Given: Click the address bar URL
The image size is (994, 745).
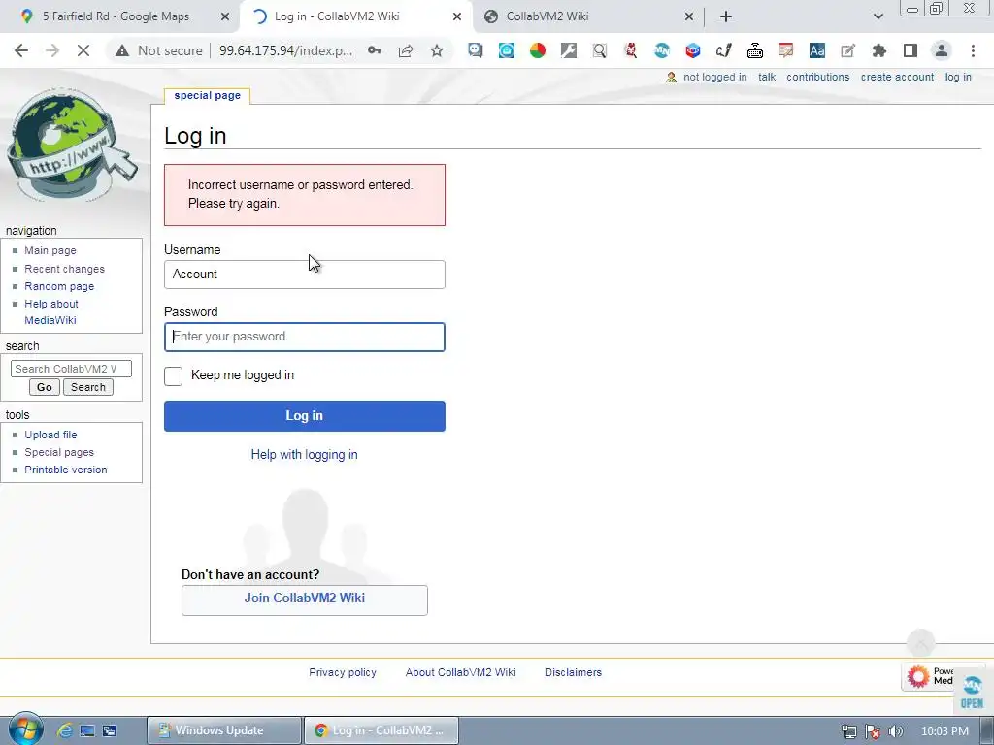Looking at the screenshot, I should [x=286, y=50].
